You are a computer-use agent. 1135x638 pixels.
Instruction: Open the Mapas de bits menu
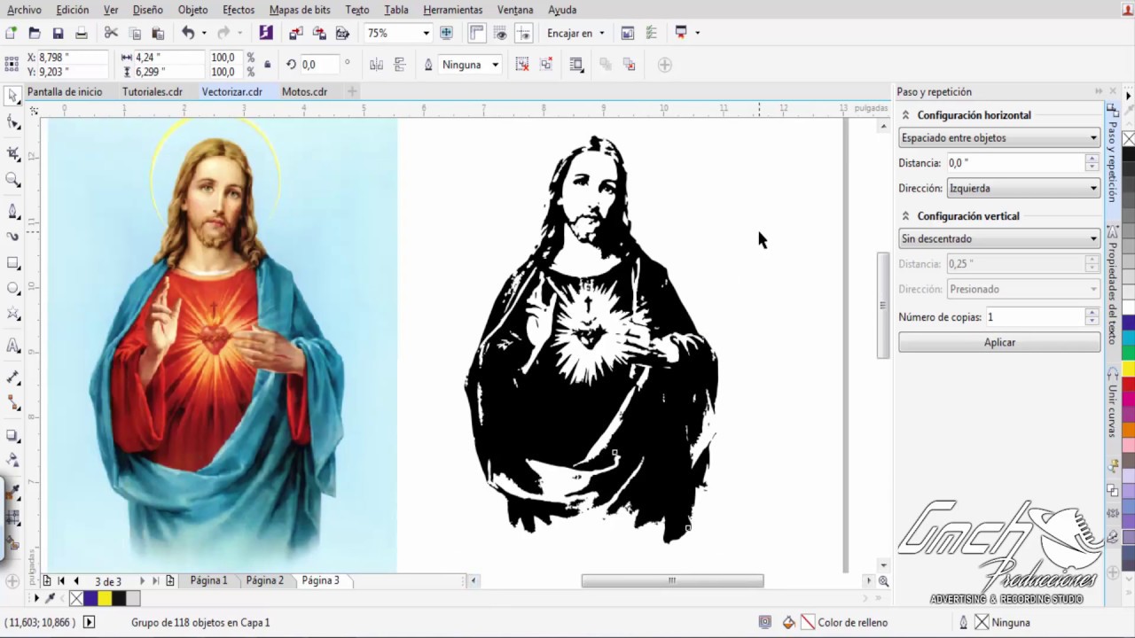pos(300,10)
